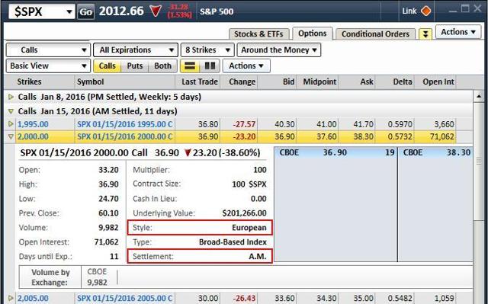Image resolution: width=488 pixels, height=304 pixels.
Task: Open the All Expirations dropdown
Action: tap(136, 50)
